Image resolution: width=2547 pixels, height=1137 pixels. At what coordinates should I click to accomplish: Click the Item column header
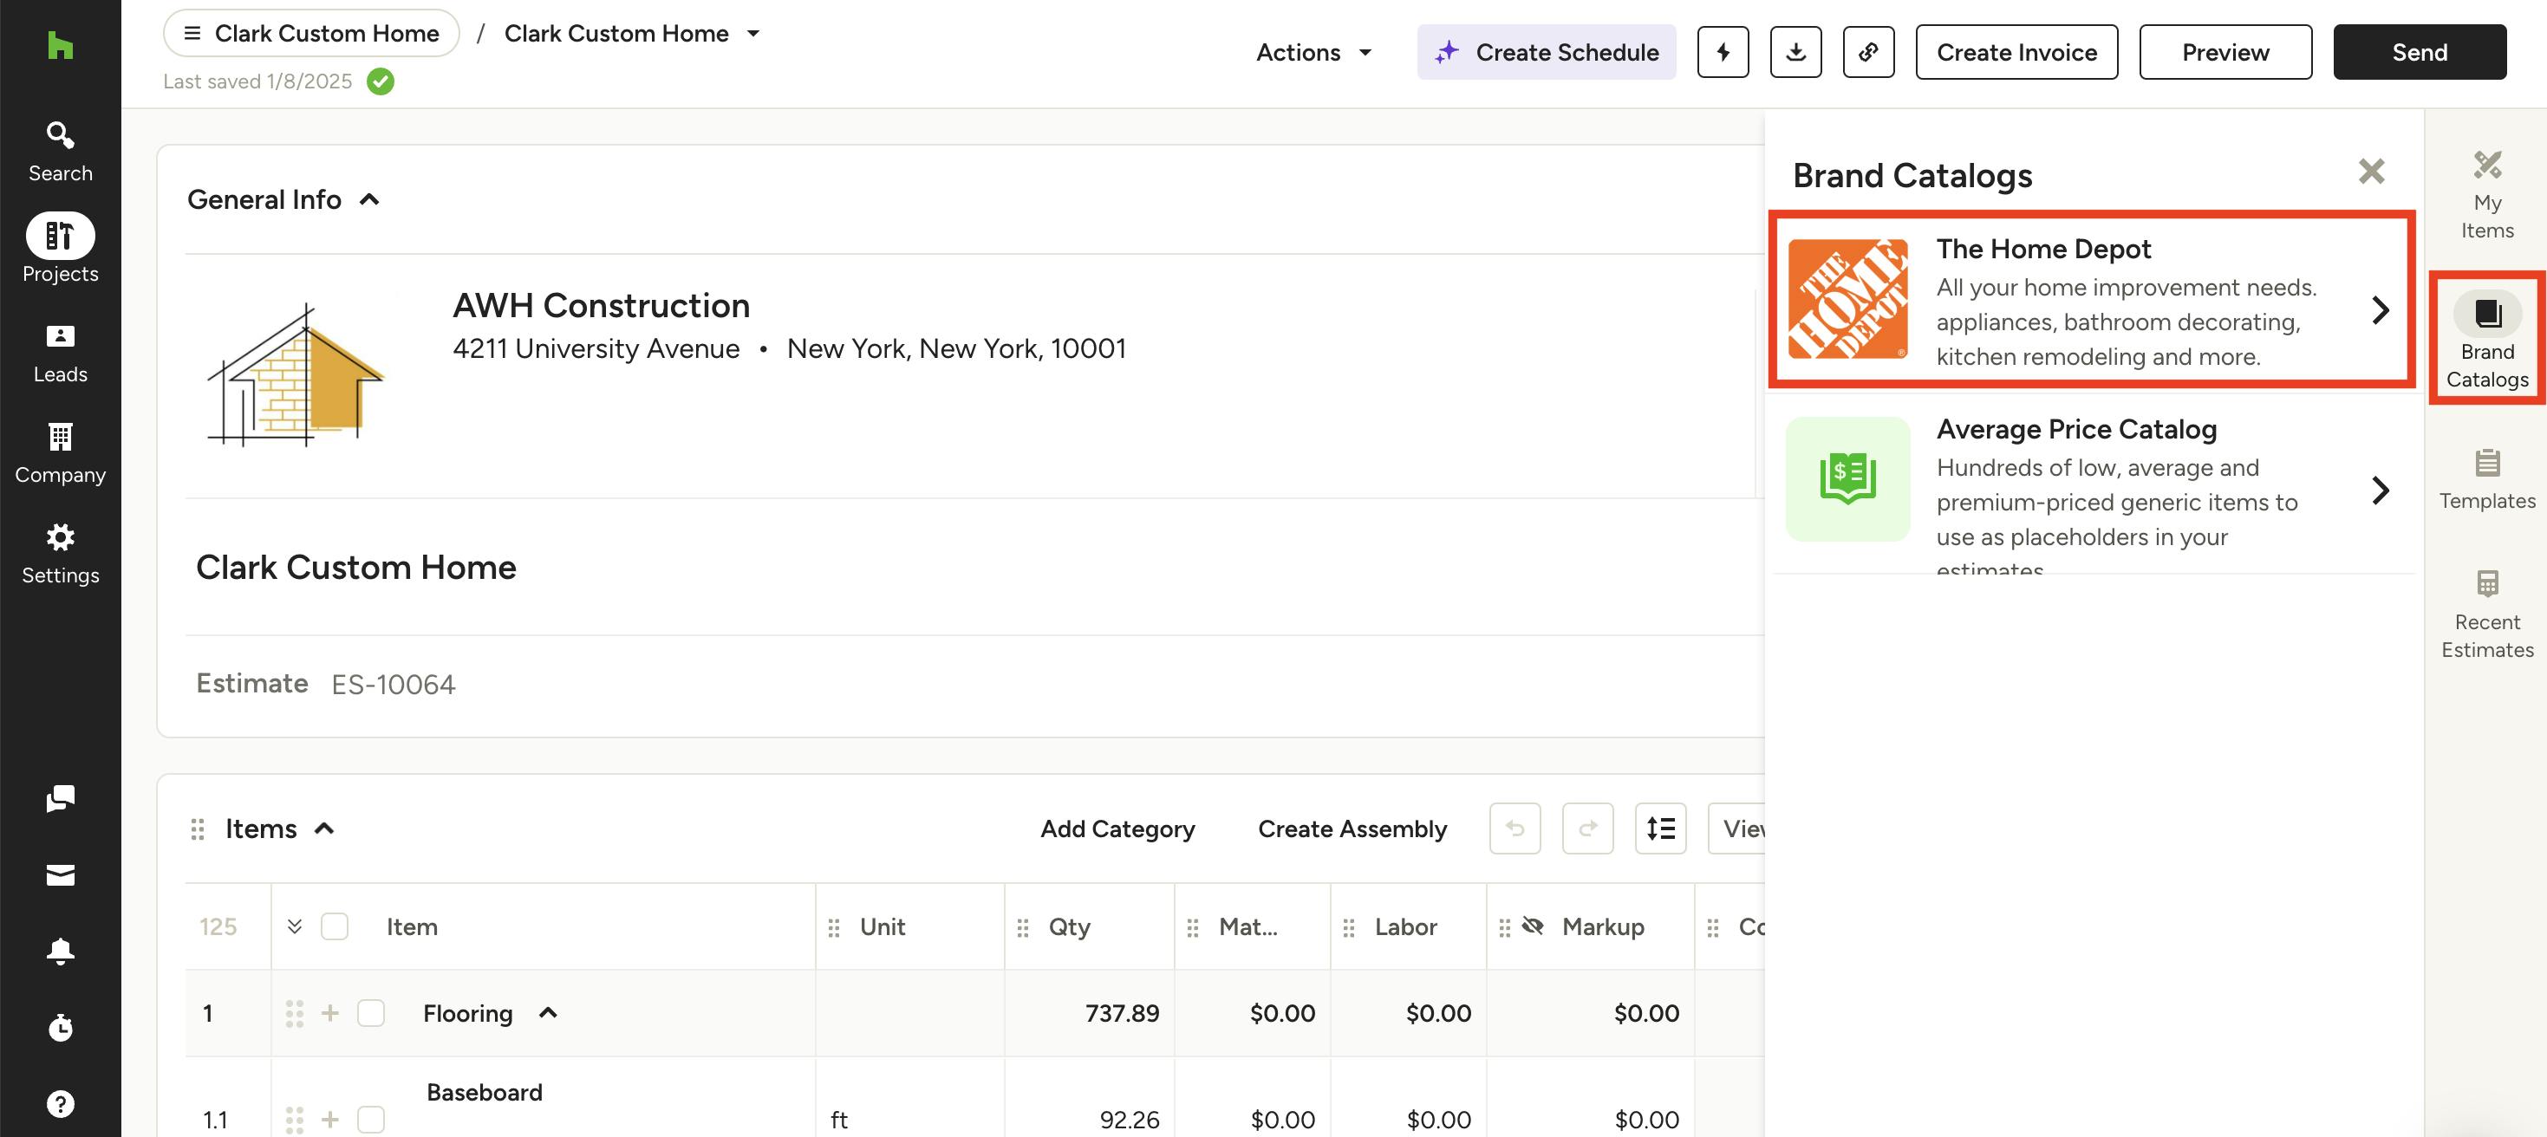point(411,926)
